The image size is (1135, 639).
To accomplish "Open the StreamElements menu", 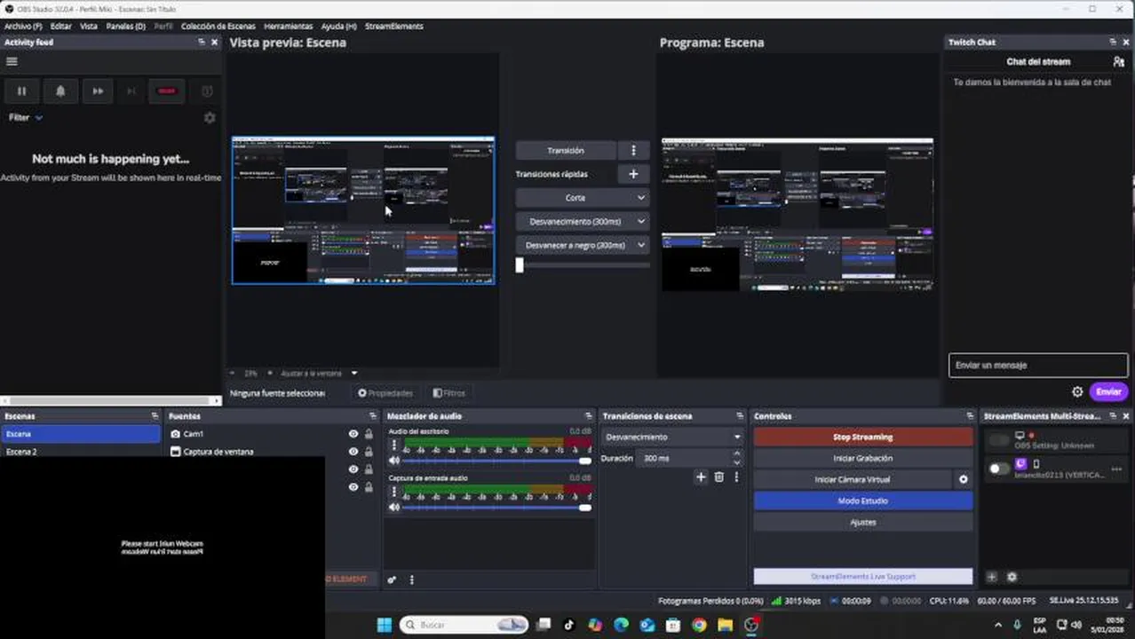I will [393, 27].
